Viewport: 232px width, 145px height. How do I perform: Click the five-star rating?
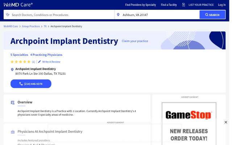pos(20,62)
